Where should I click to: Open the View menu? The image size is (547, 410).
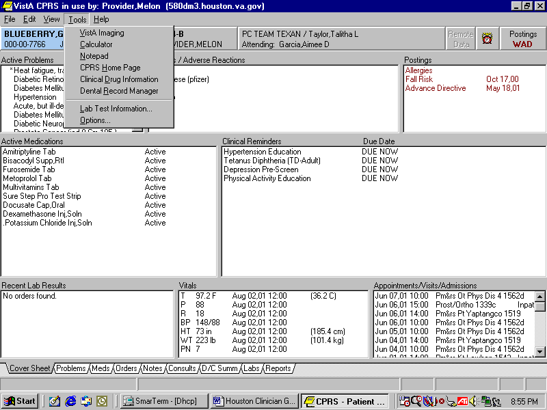pyautogui.click(x=51, y=19)
